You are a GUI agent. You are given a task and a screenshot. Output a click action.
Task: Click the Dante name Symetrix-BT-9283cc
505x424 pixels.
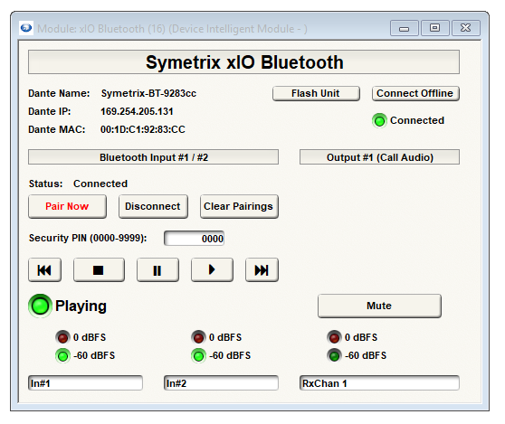148,93
